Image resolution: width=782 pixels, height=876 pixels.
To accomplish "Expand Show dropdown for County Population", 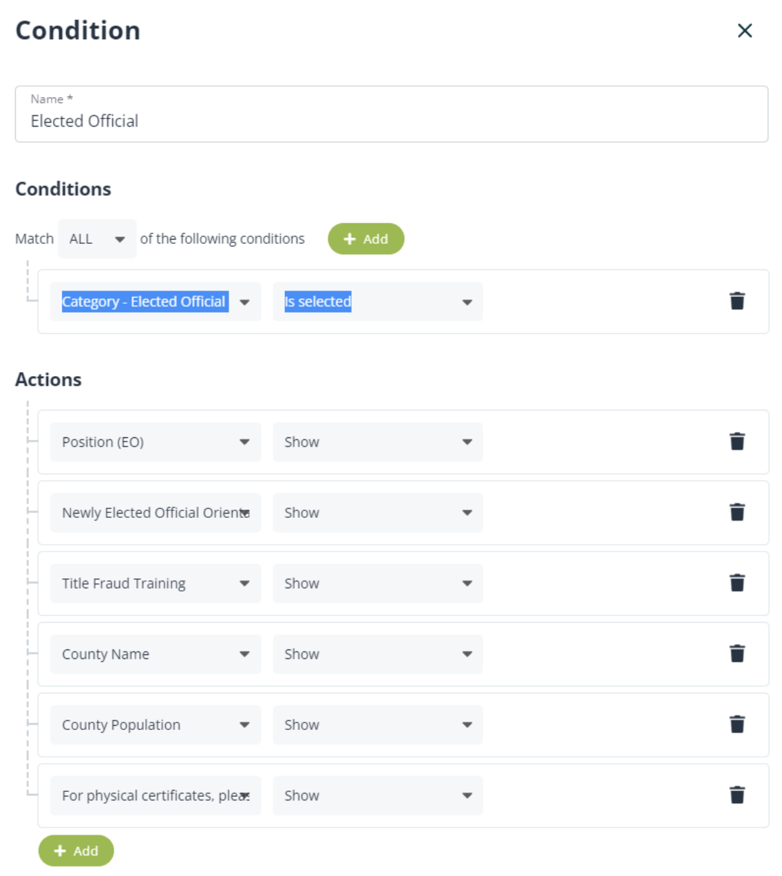I will coord(378,724).
